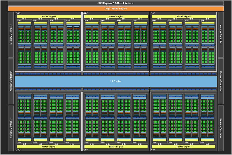Click the blue L2 Cache block
The image size is (232, 155).
[116, 81]
